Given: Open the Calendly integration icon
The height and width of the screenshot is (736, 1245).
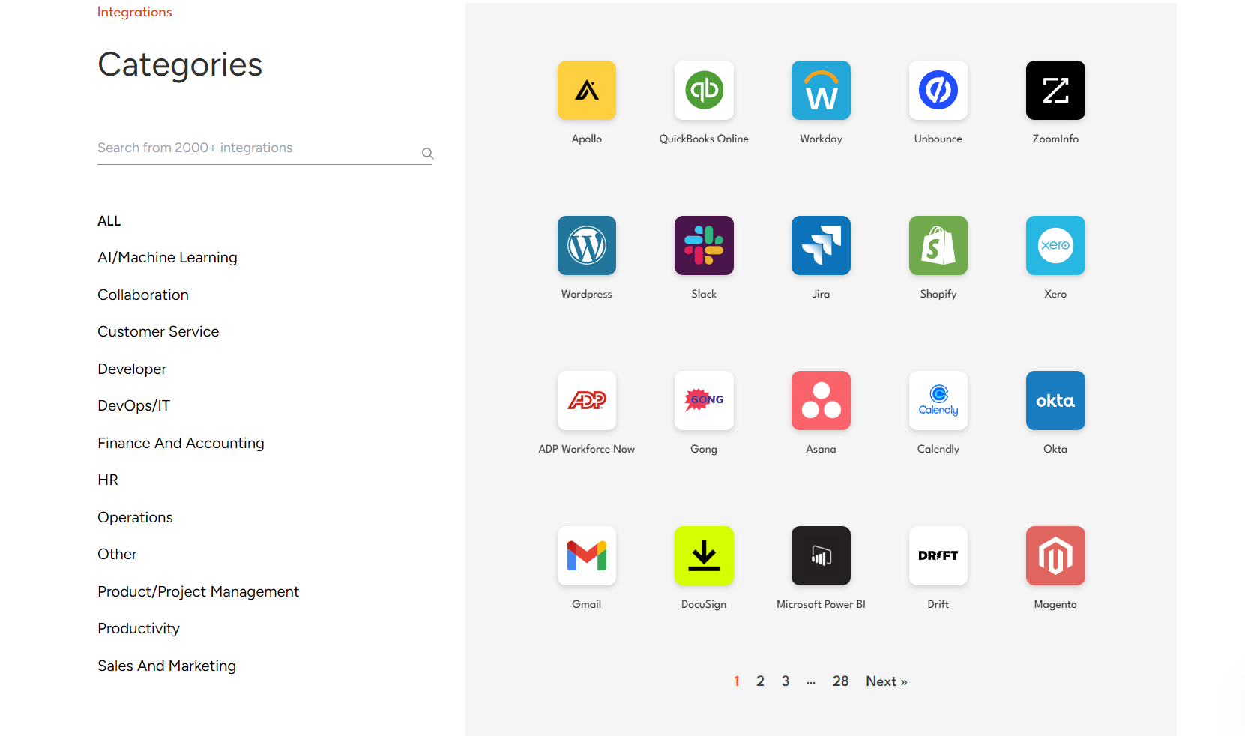Looking at the screenshot, I should click(x=938, y=400).
